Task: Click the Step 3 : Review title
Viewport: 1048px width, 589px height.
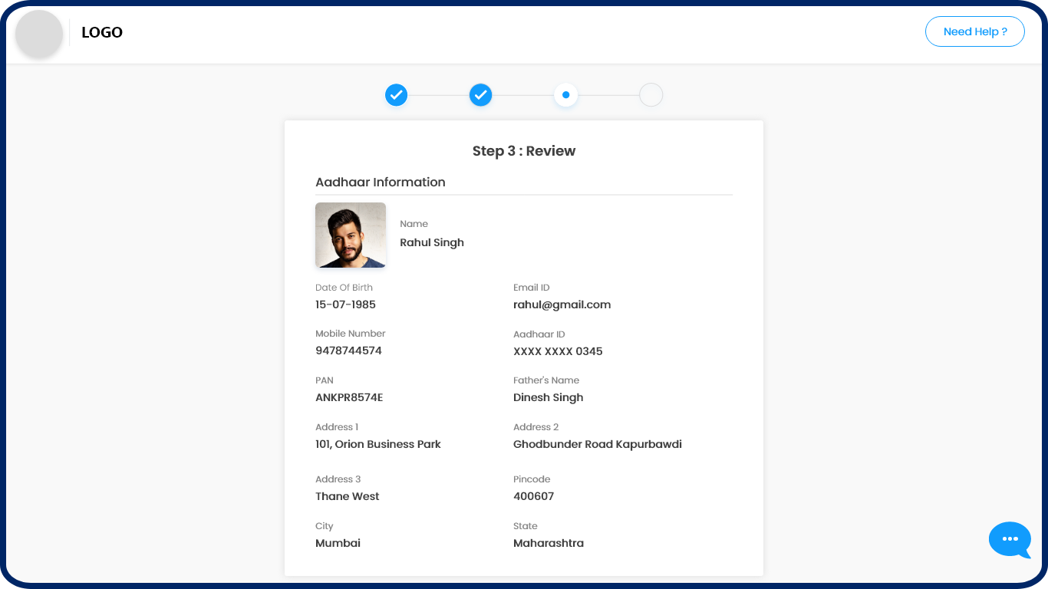Action: point(524,151)
